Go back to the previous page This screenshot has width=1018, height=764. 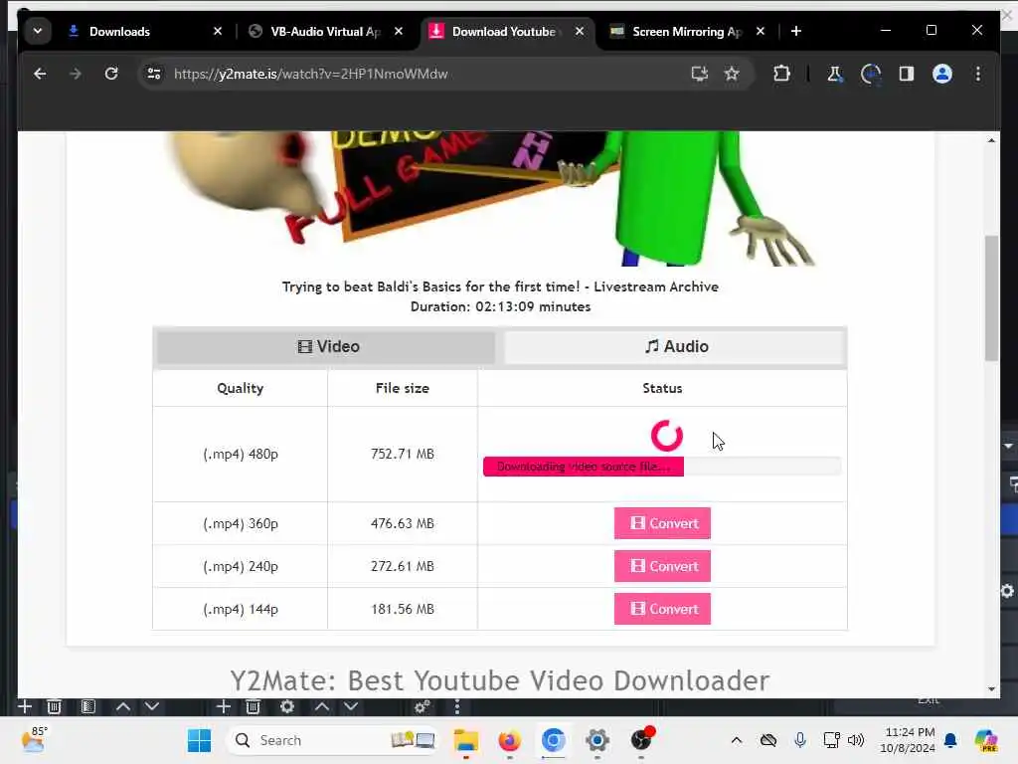(40, 74)
